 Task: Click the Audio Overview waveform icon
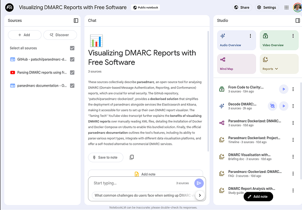tap(223, 36)
